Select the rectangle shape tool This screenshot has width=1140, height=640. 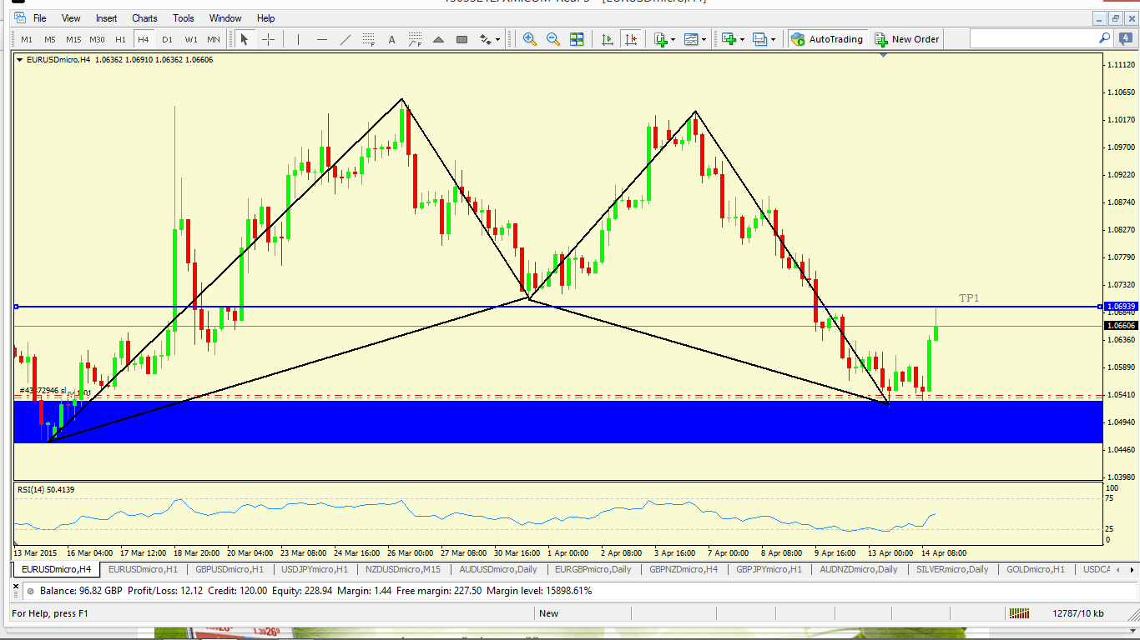462,39
